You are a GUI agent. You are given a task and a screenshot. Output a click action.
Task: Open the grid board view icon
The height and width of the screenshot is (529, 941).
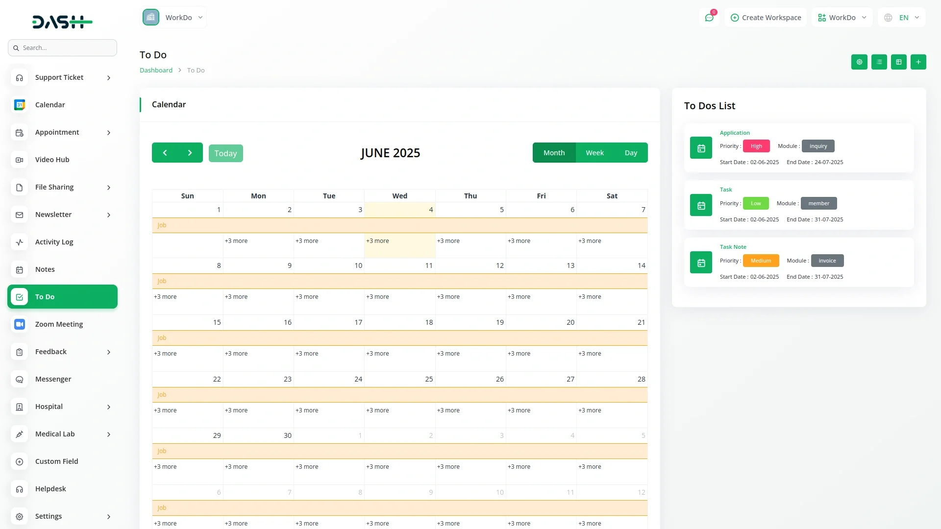coord(898,62)
